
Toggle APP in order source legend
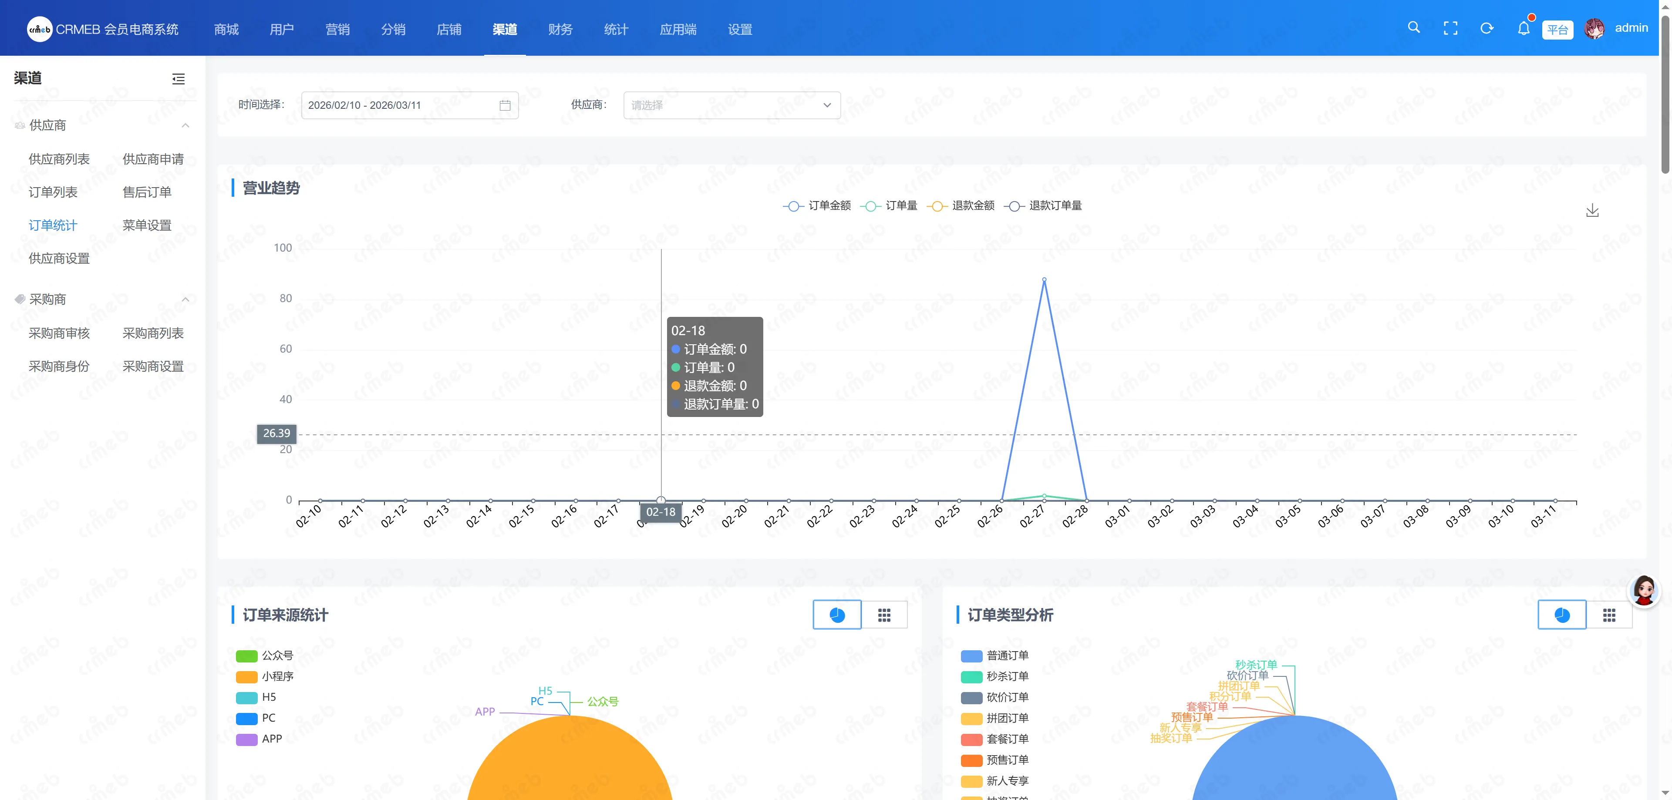coord(259,739)
